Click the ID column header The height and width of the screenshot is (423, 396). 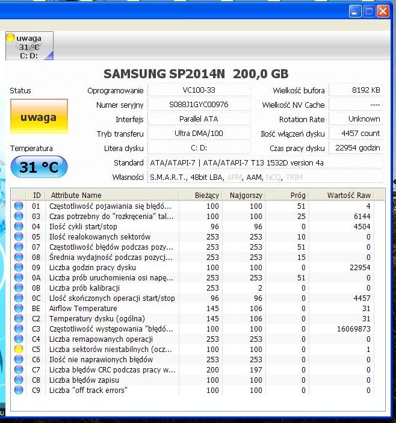36,195
